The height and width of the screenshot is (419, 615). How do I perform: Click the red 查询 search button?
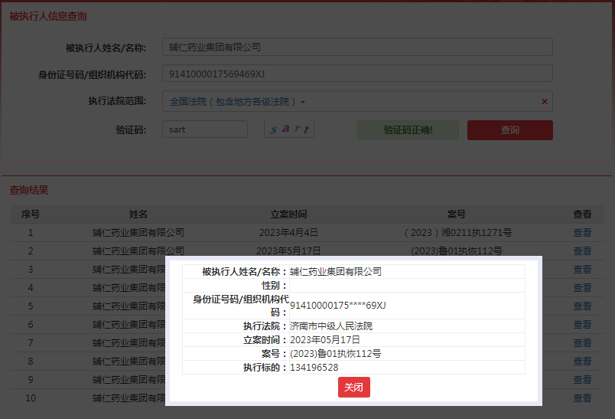510,130
